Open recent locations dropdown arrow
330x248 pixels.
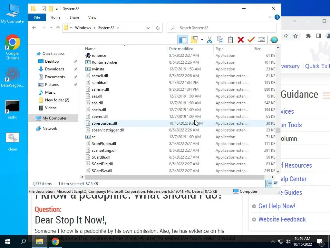(51, 28)
